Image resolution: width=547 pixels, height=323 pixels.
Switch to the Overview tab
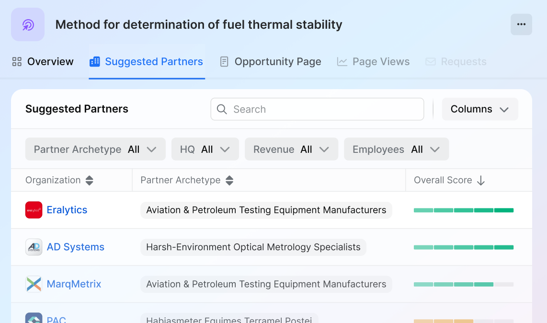pyautogui.click(x=43, y=61)
